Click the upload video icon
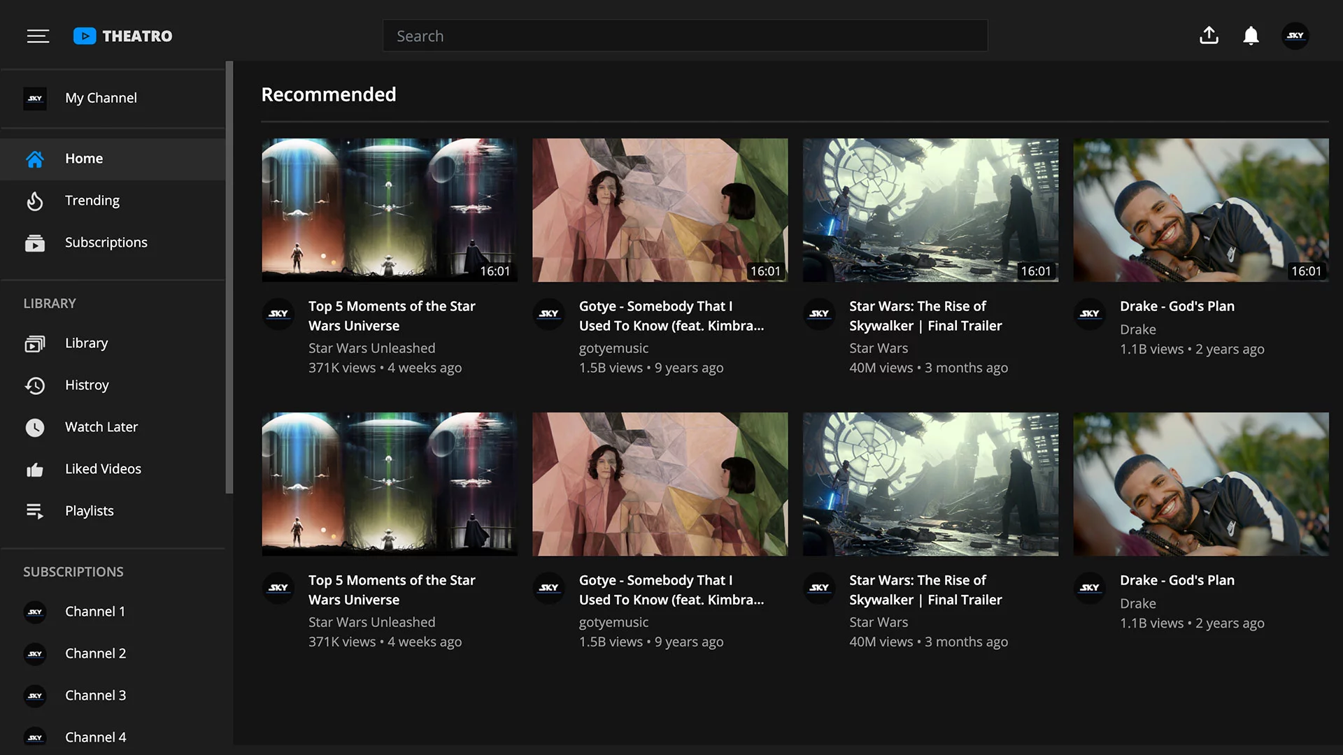This screenshot has width=1343, height=755. pos(1209,36)
